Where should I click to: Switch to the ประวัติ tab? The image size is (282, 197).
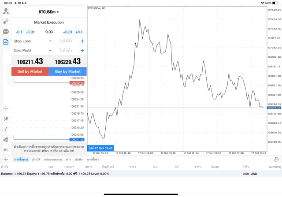coord(36,159)
